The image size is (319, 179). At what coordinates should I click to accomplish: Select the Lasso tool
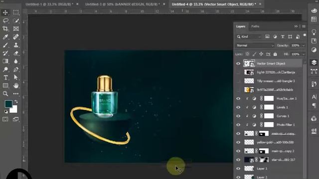coord(5,20)
